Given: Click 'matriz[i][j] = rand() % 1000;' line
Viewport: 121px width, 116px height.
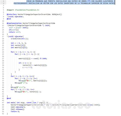Looking at the screenshot, I should pos(33,59).
